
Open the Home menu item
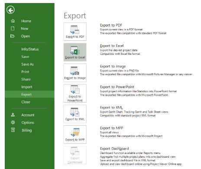click(x=26, y=21)
